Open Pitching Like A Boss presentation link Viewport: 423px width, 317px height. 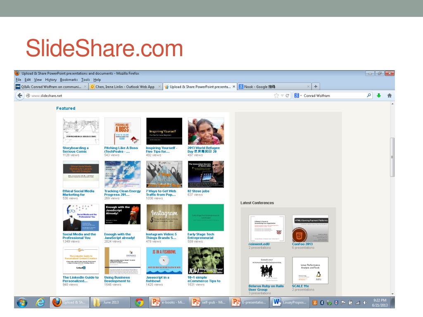click(121, 149)
